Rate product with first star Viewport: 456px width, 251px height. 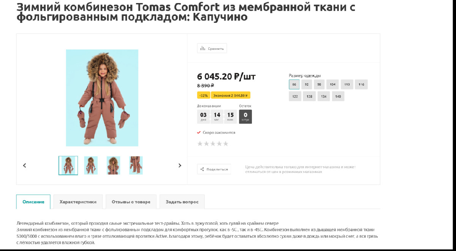click(x=200, y=143)
